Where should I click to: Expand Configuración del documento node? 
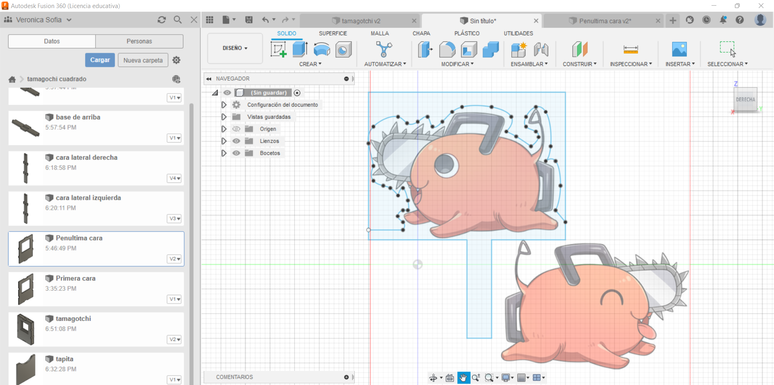coord(224,105)
